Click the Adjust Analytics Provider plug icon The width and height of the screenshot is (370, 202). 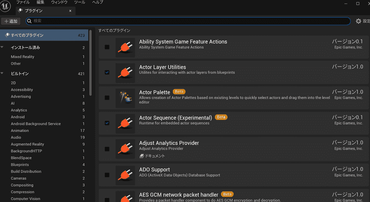[x=125, y=149]
